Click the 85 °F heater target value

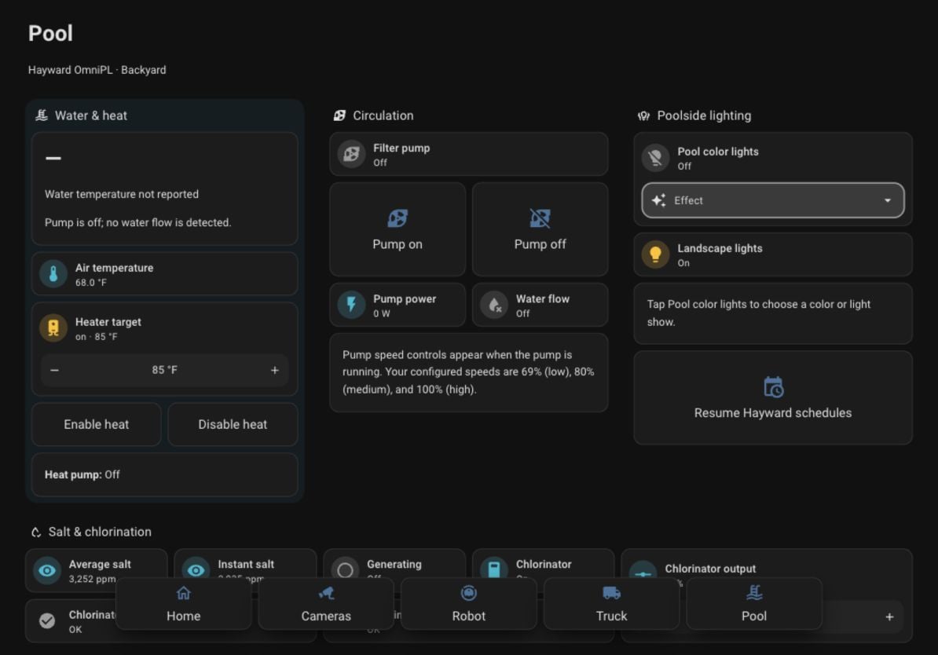pos(164,370)
